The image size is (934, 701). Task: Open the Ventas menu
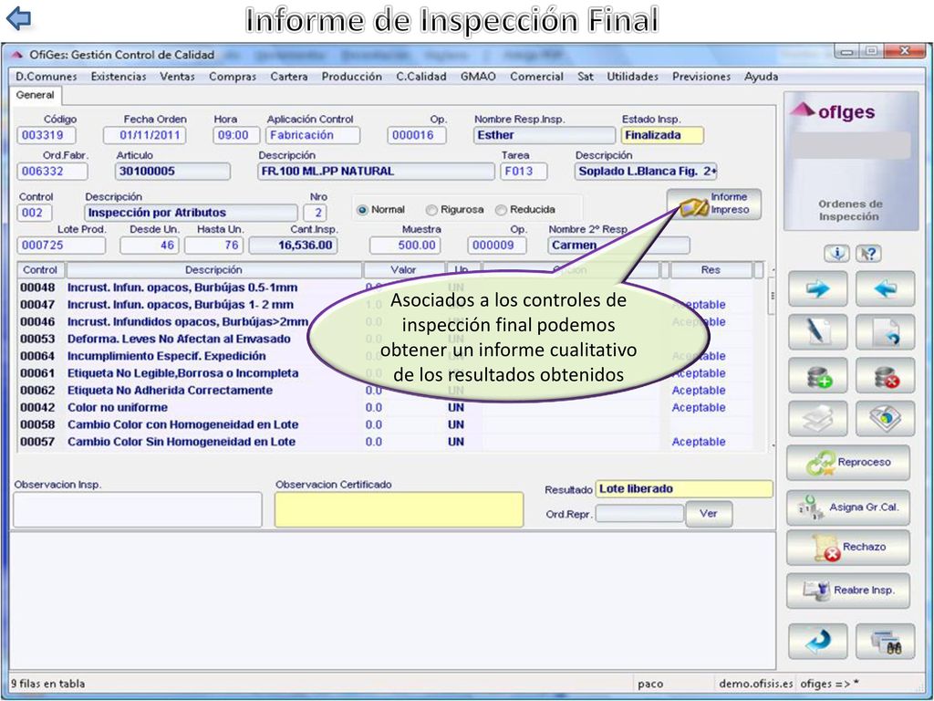[177, 77]
